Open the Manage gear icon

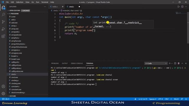click(x=3, y=94)
